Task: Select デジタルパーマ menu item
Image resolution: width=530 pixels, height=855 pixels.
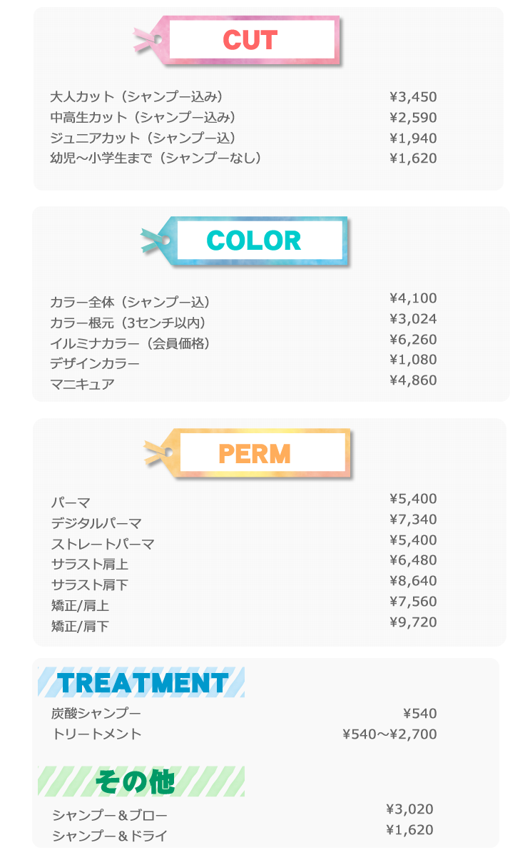Action: tap(96, 523)
